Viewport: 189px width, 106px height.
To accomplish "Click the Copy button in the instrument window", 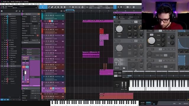I will pos(129,19).
